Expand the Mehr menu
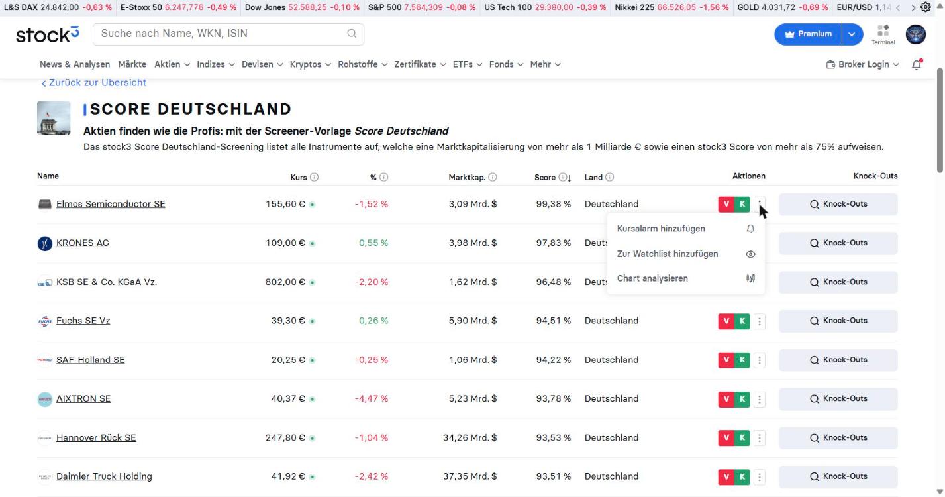Viewport: 945px width, 497px height. point(545,64)
